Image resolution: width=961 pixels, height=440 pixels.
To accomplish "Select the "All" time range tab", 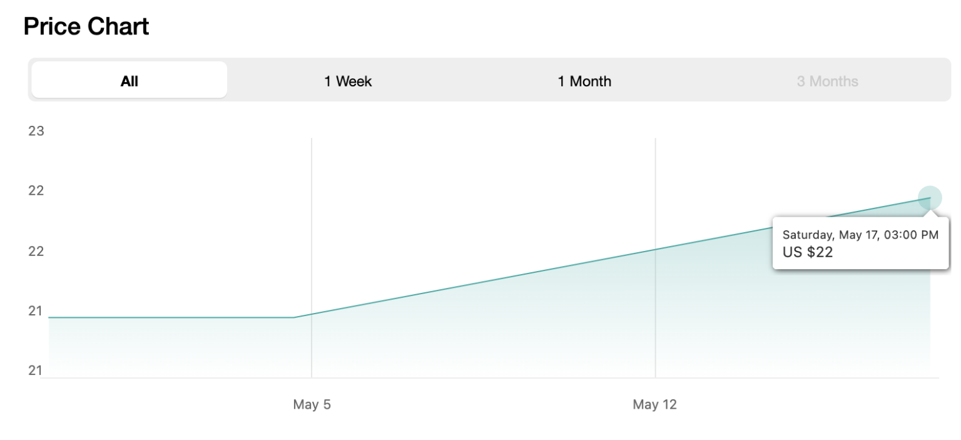I will (x=130, y=81).
